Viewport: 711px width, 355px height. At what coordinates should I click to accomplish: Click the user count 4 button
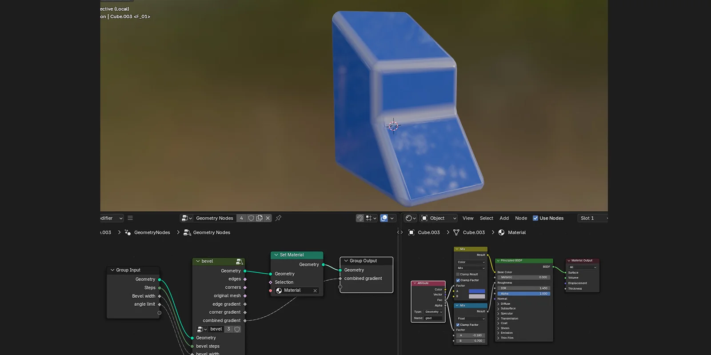click(x=241, y=218)
